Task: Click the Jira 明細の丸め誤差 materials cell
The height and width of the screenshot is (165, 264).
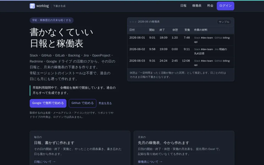Action: coord(213,51)
